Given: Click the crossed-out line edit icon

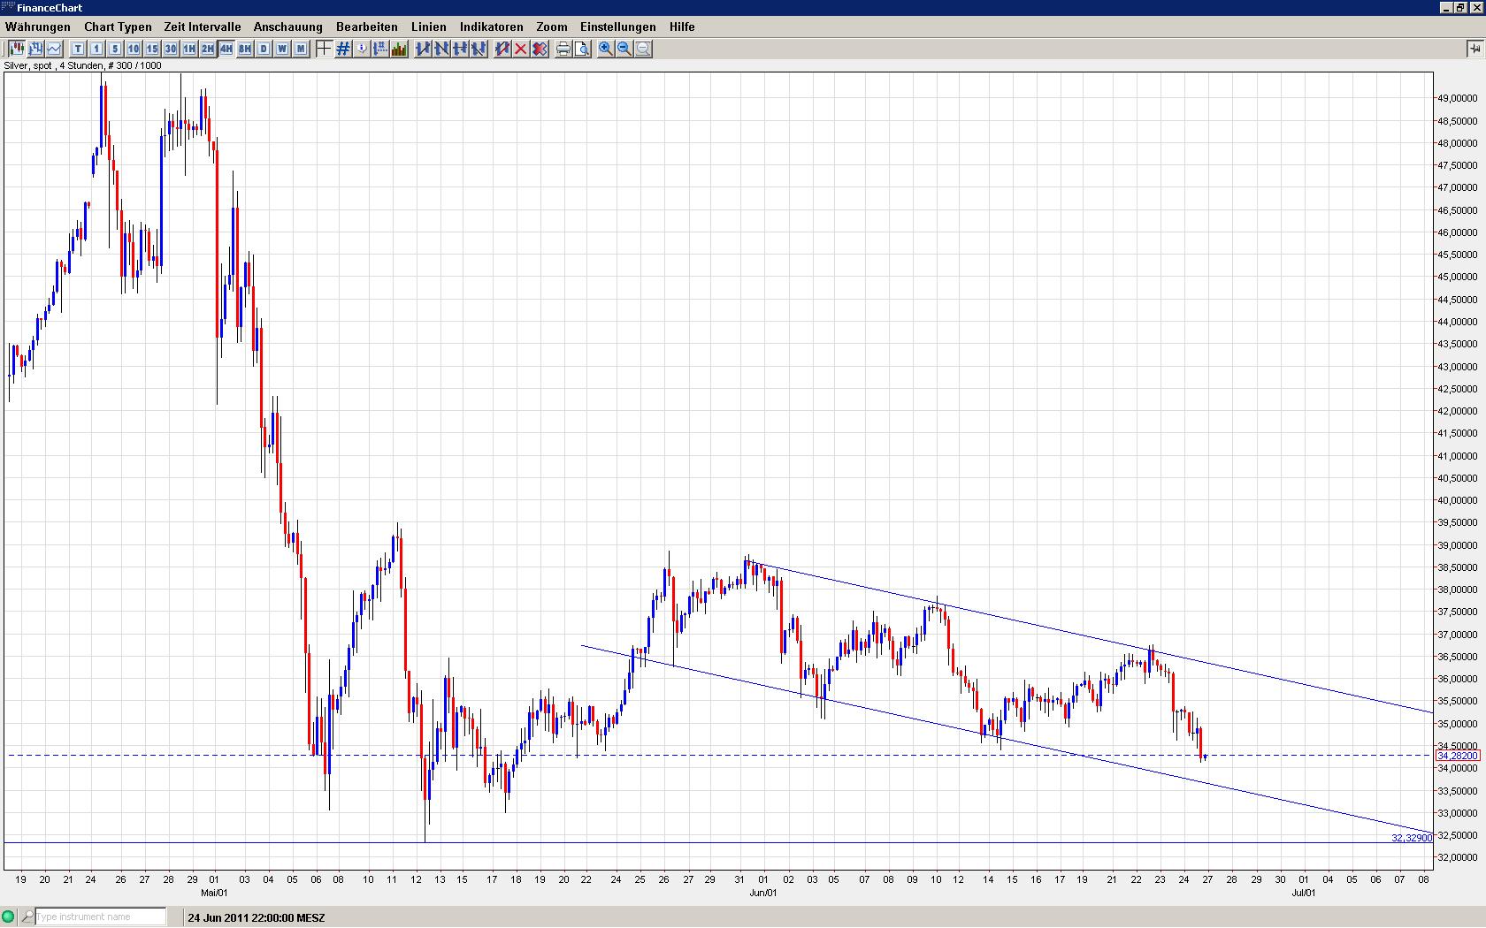Looking at the screenshot, I should [502, 49].
